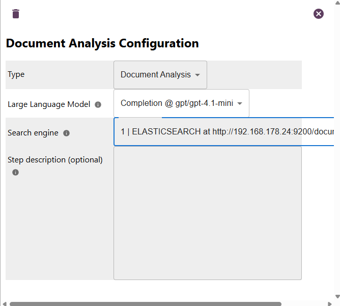Click the Search engine label
This screenshot has width=340, height=306.
tap(34, 133)
